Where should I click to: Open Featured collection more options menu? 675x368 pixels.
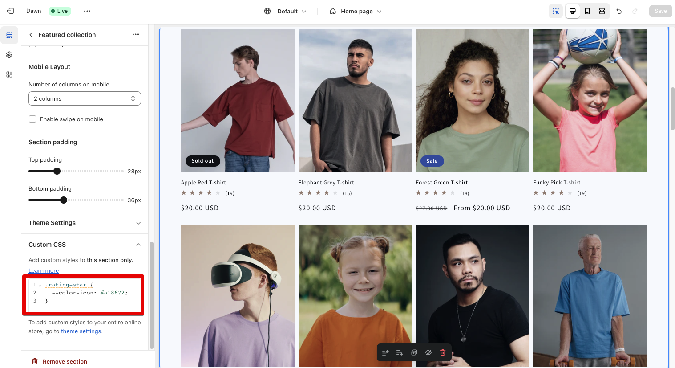(x=136, y=35)
